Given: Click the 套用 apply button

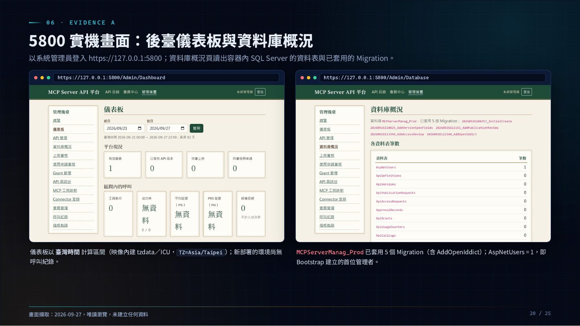Looking at the screenshot, I should point(196,128).
